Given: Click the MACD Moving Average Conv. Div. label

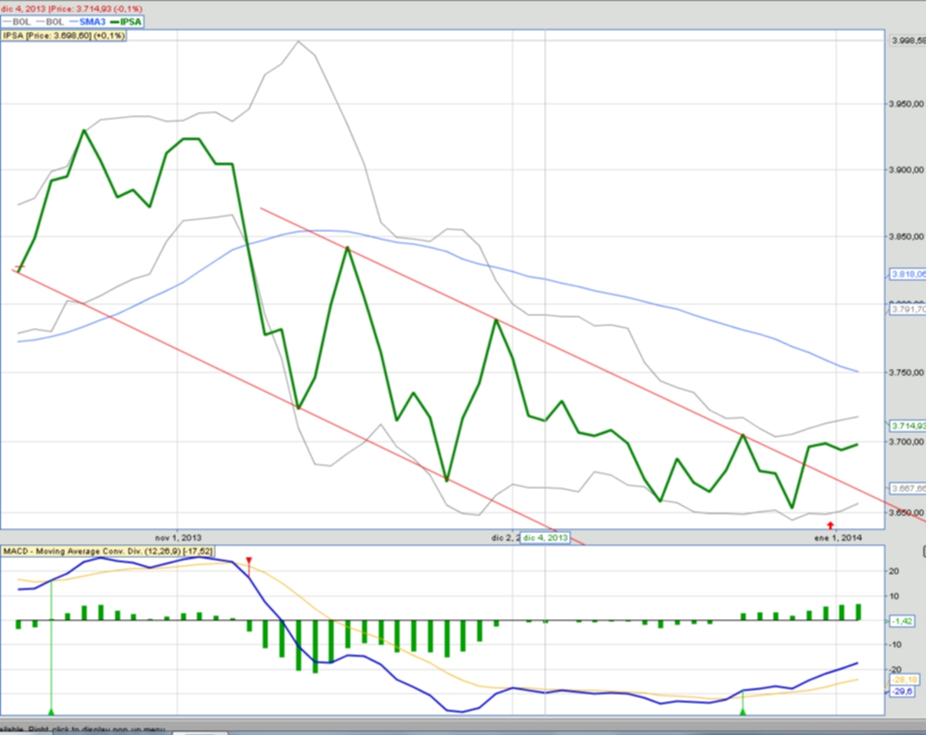Looking at the screenshot, I should point(108,551).
